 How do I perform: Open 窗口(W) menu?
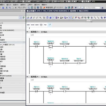pyautogui.click(x=37, y=5)
